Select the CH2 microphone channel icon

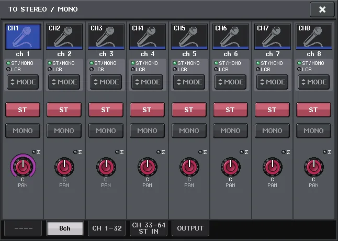click(x=64, y=37)
